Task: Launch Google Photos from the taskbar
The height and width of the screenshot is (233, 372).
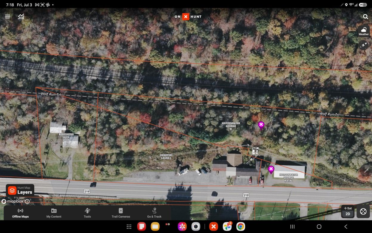Action: [227, 227]
